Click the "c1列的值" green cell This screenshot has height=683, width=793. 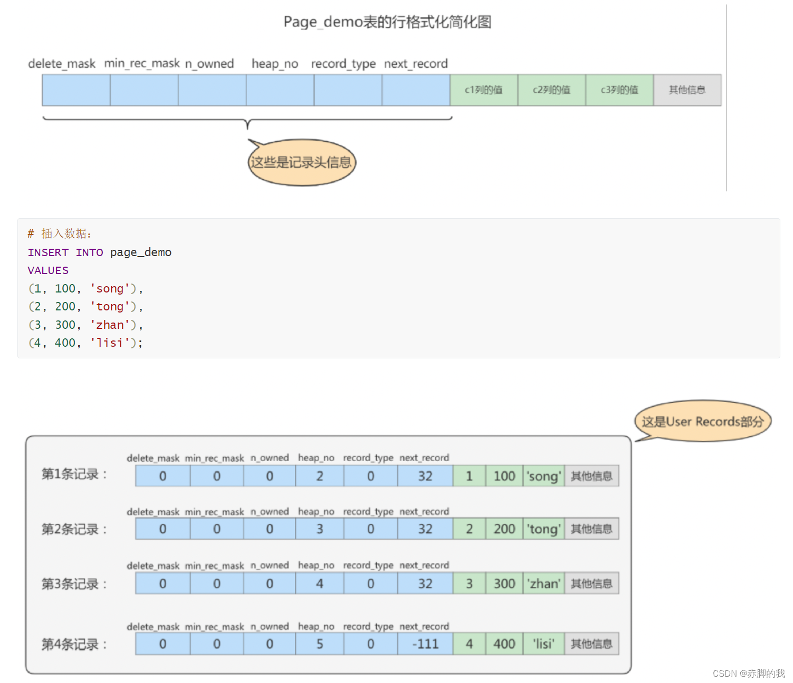click(x=484, y=90)
